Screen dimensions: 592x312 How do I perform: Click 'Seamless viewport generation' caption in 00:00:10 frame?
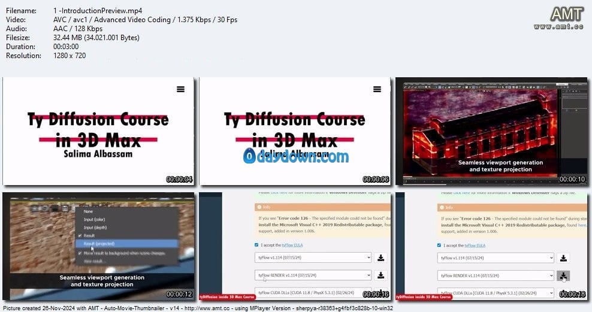pos(501,163)
